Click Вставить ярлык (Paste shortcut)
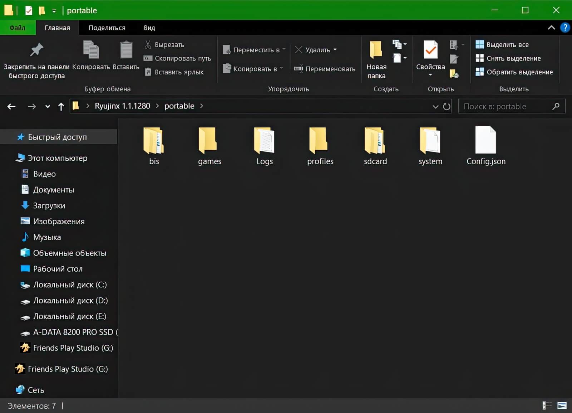Image resolution: width=572 pixels, height=413 pixels. pos(174,72)
